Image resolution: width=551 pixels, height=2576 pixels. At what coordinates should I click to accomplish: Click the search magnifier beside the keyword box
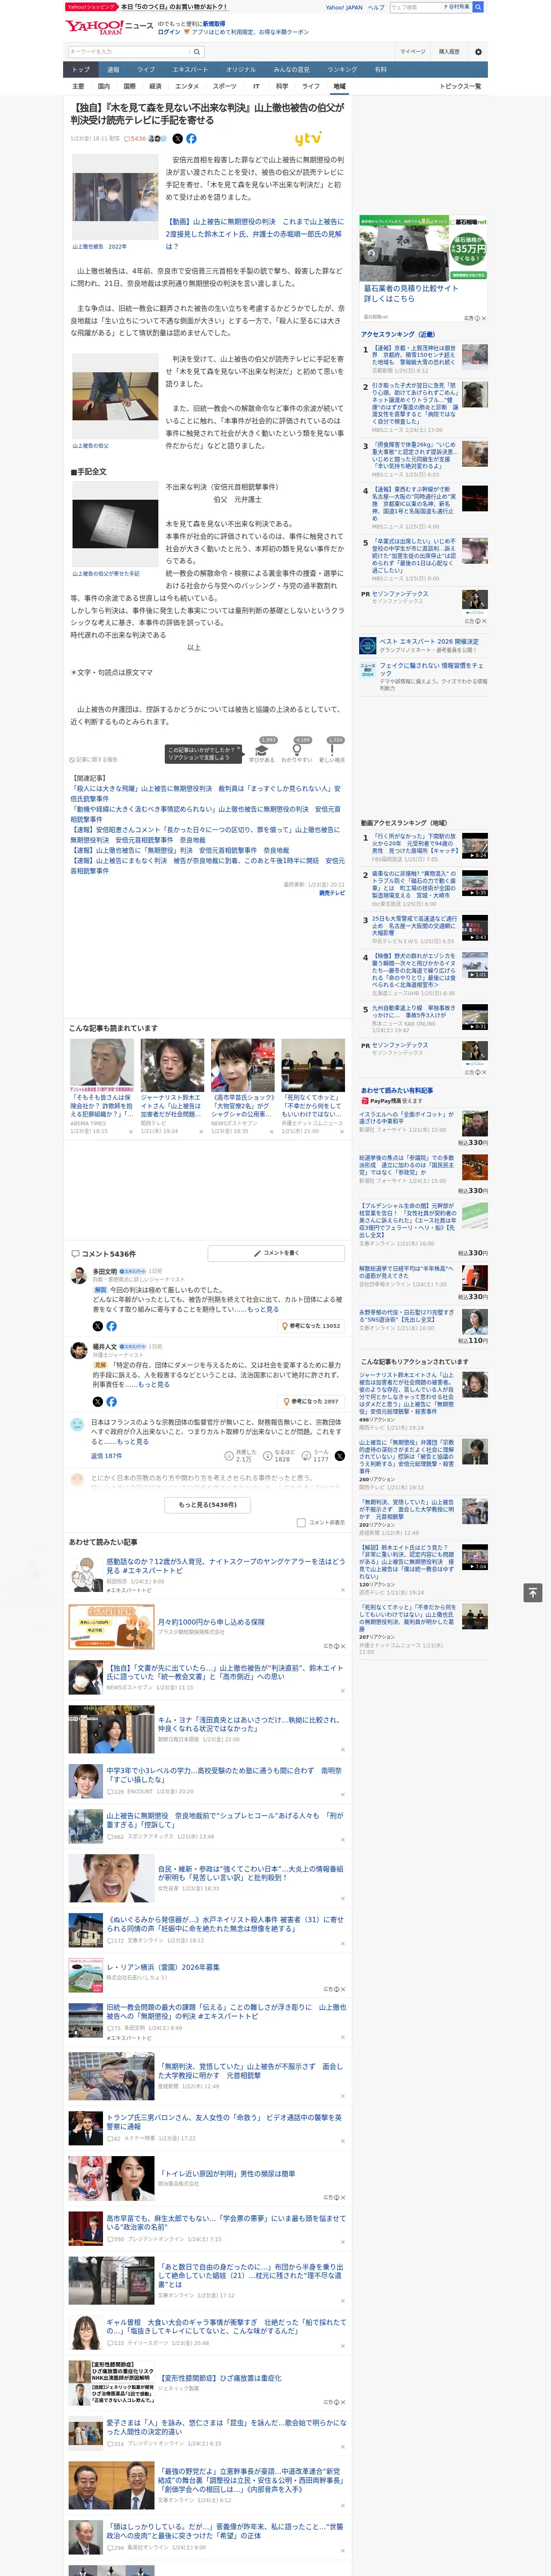pos(196,52)
